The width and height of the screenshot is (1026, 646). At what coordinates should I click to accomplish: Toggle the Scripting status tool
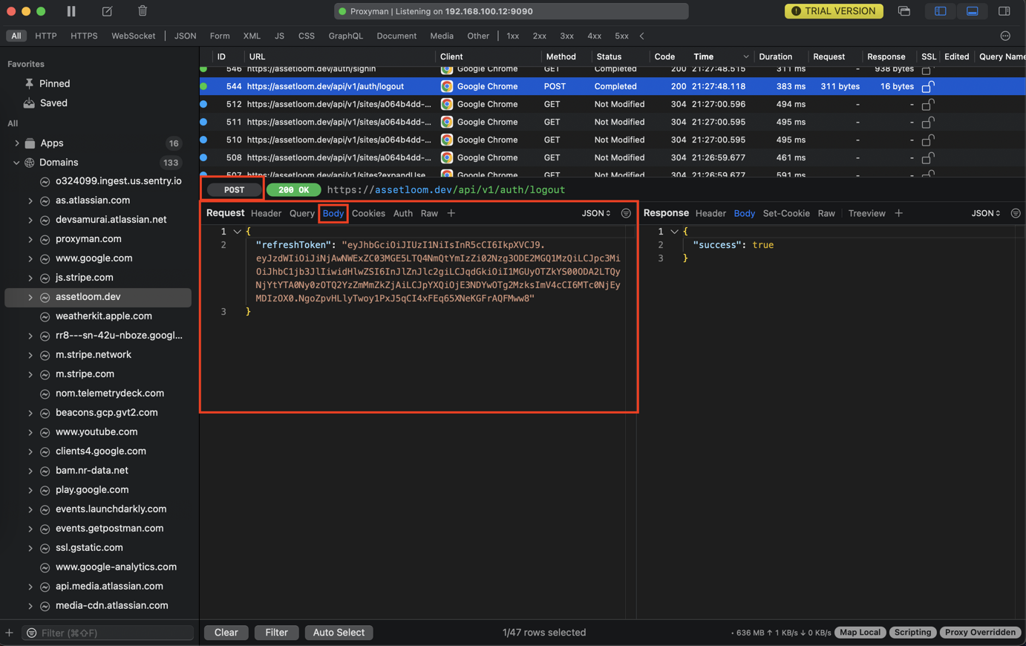pos(912,633)
